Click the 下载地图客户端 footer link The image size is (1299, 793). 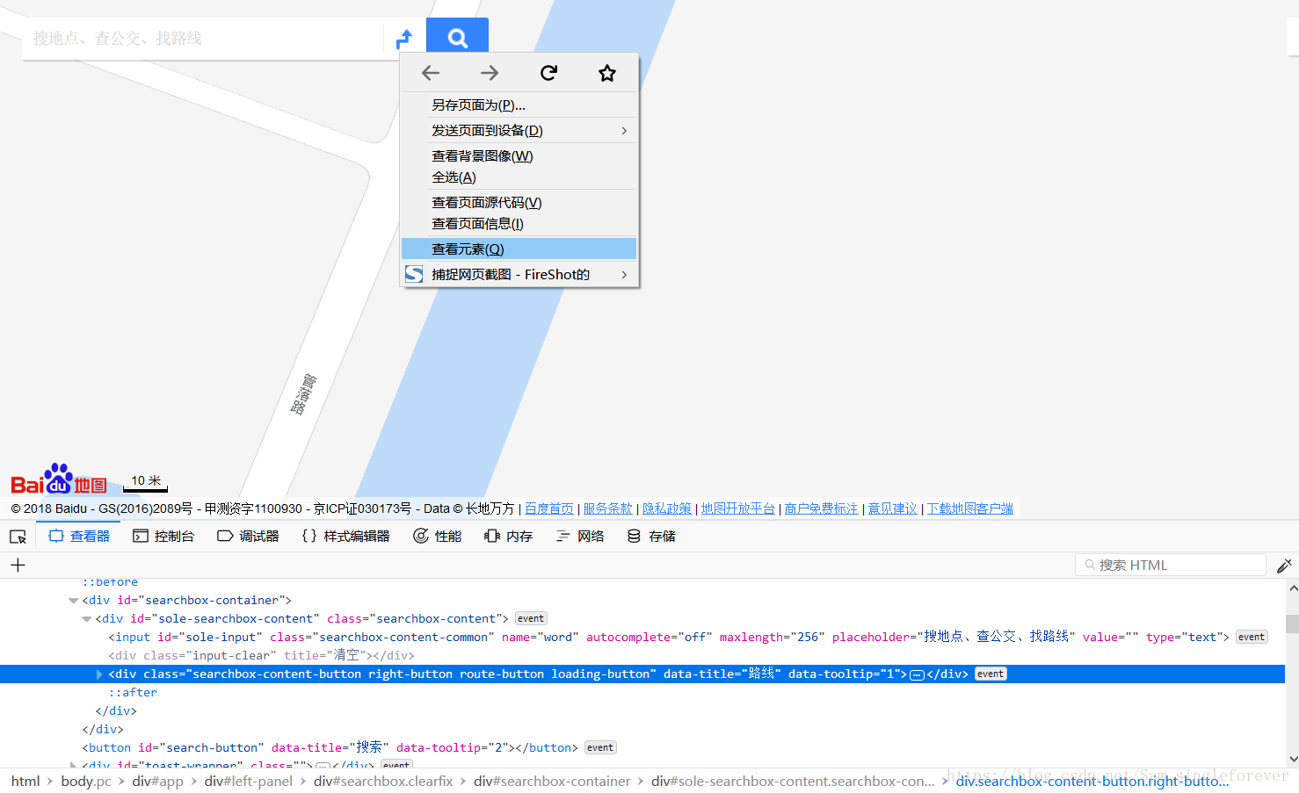(x=970, y=508)
